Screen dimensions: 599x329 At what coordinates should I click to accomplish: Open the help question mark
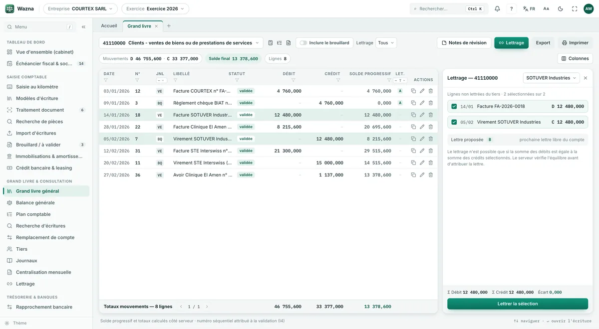pyautogui.click(x=511, y=8)
